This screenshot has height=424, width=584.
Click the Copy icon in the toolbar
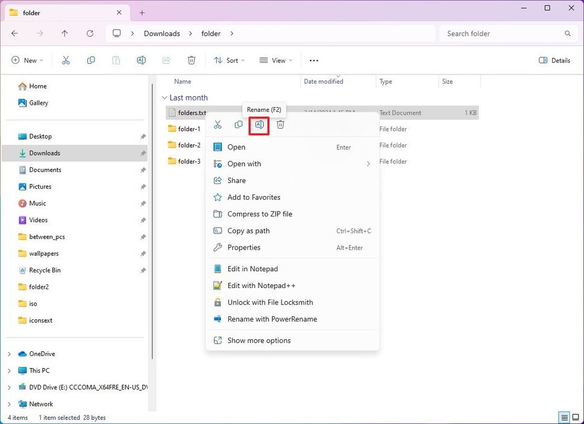tap(91, 60)
